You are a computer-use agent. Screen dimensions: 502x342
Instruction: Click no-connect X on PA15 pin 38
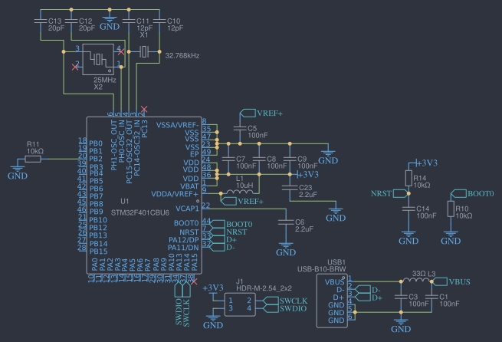(194, 281)
